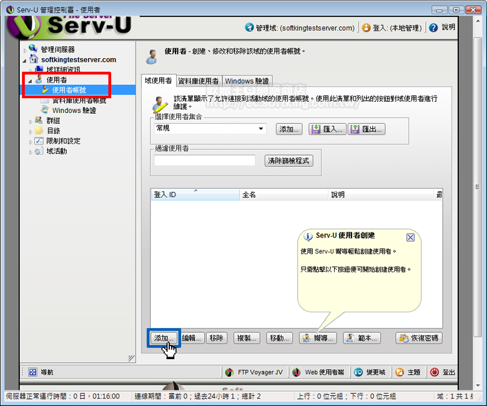Viewport: 487px width, 406px height.
Task: Click the 恢復密碼 recover password button
Action: coord(419,338)
